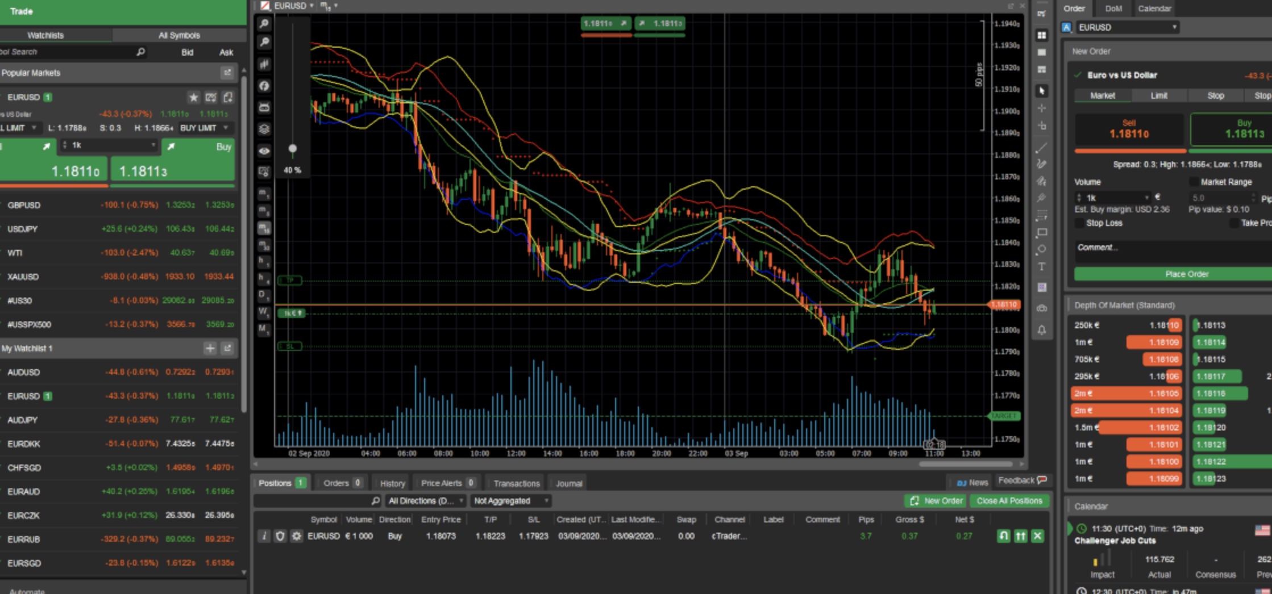Expand the Not Aggregated dropdown

coord(511,501)
